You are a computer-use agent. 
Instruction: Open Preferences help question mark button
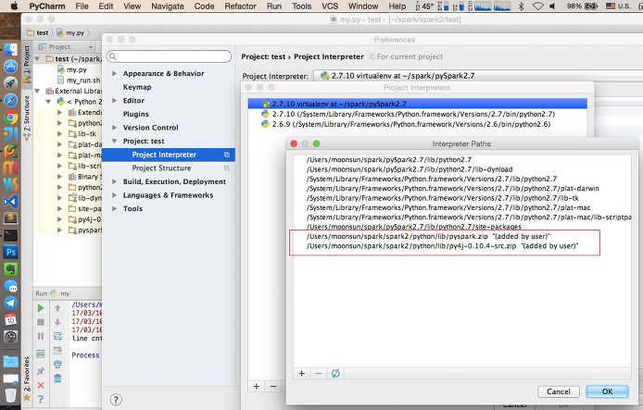(x=116, y=400)
